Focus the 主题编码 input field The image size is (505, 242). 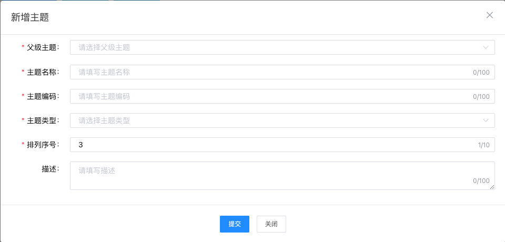(263, 96)
